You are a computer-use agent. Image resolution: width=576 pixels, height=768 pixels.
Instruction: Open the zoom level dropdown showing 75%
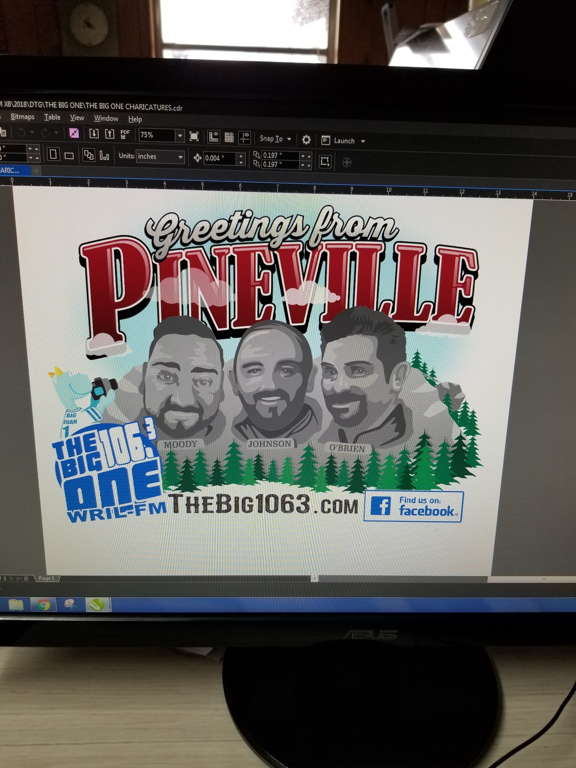click(180, 135)
